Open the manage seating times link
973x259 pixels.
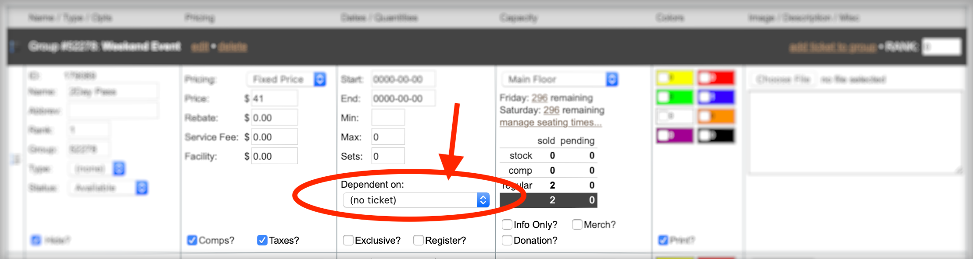[x=551, y=122]
